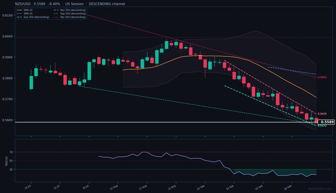Click the Sup 50d (descending) legend entry

[69, 13]
